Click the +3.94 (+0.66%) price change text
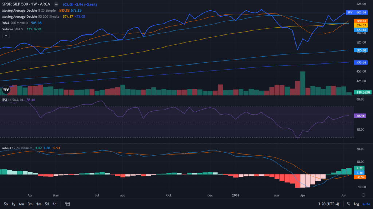The image size is (373, 209). click(x=85, y=4)
